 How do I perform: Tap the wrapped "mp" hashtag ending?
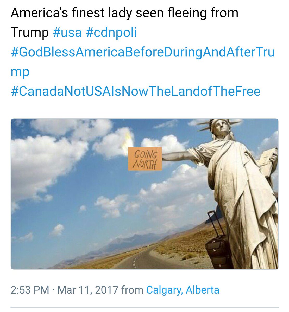20,72
